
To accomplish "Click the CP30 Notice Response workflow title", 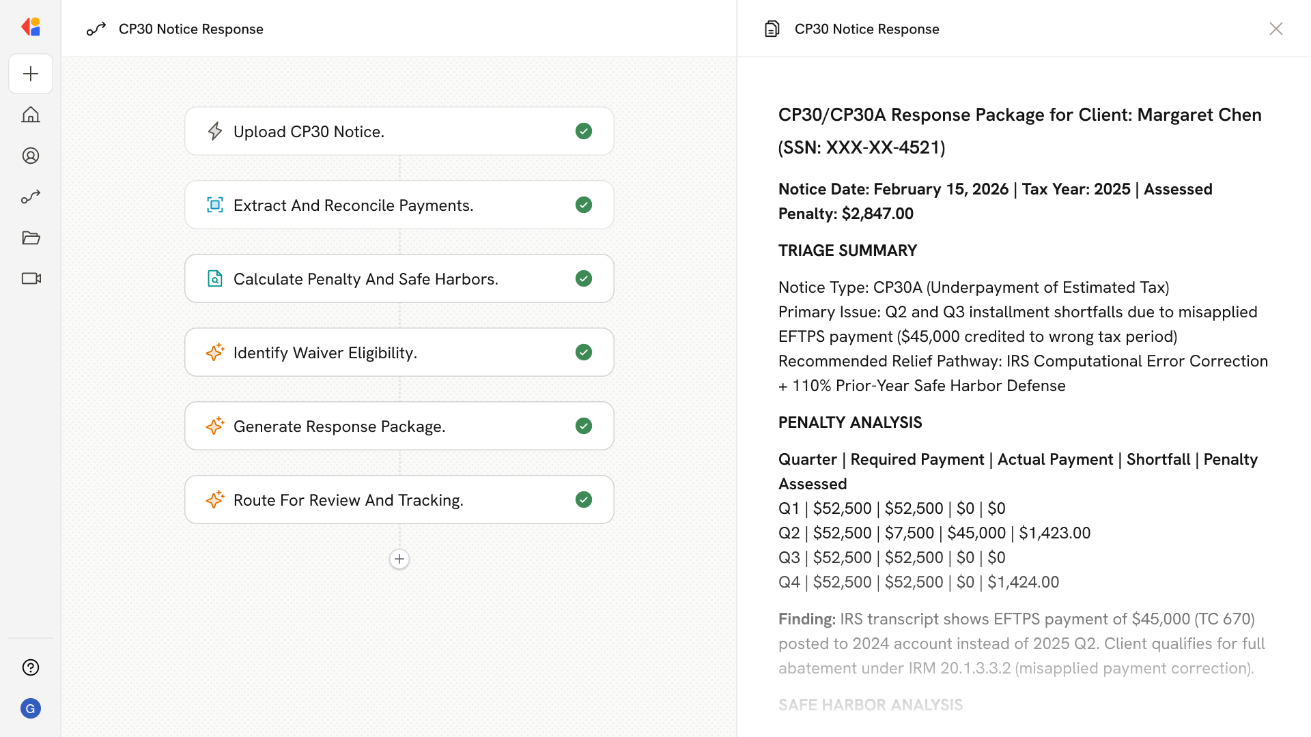I will 191,29.
